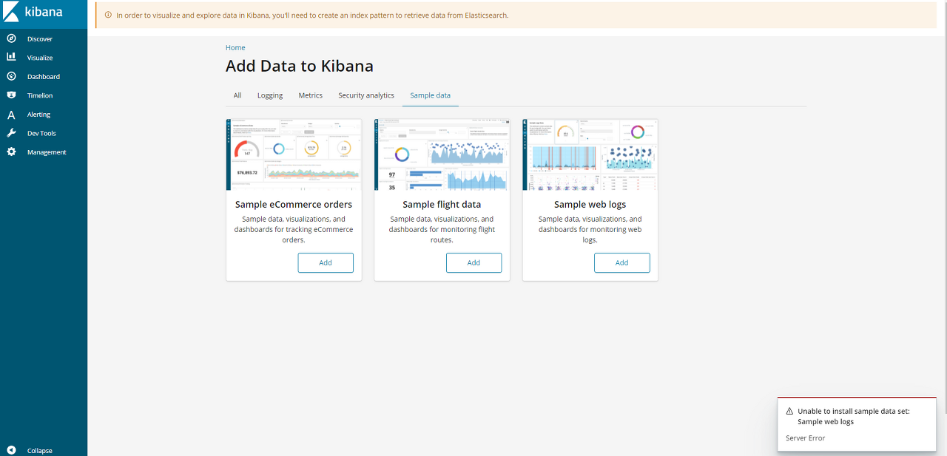Screen dimensions: 947x456
Task: Switch to the Logging tab
Action: 270,95
